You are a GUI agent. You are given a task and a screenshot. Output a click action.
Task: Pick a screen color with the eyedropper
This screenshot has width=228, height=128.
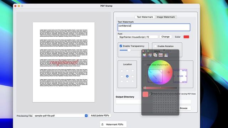tap(151, 94)
